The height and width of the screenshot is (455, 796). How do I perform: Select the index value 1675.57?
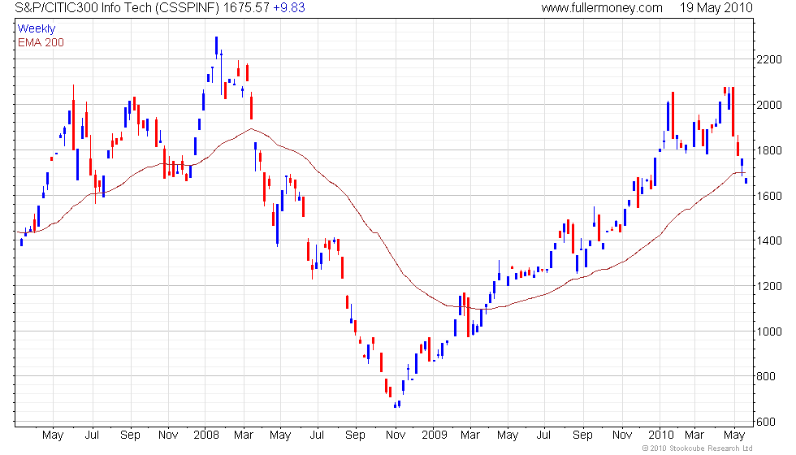246,7
